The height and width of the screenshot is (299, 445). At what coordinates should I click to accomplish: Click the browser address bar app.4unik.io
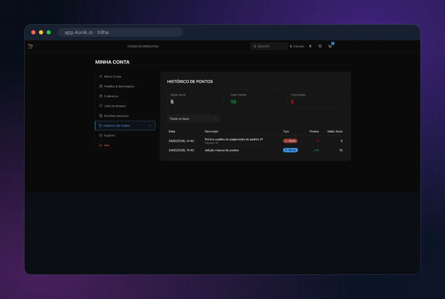click(x=120, y=32)
